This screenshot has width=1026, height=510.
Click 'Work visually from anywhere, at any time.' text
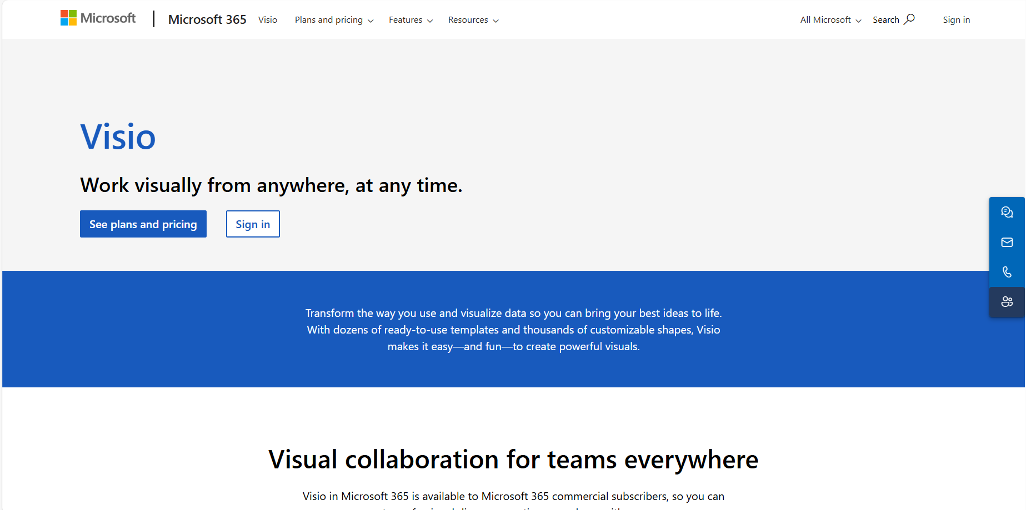click(x=271, y=185)
